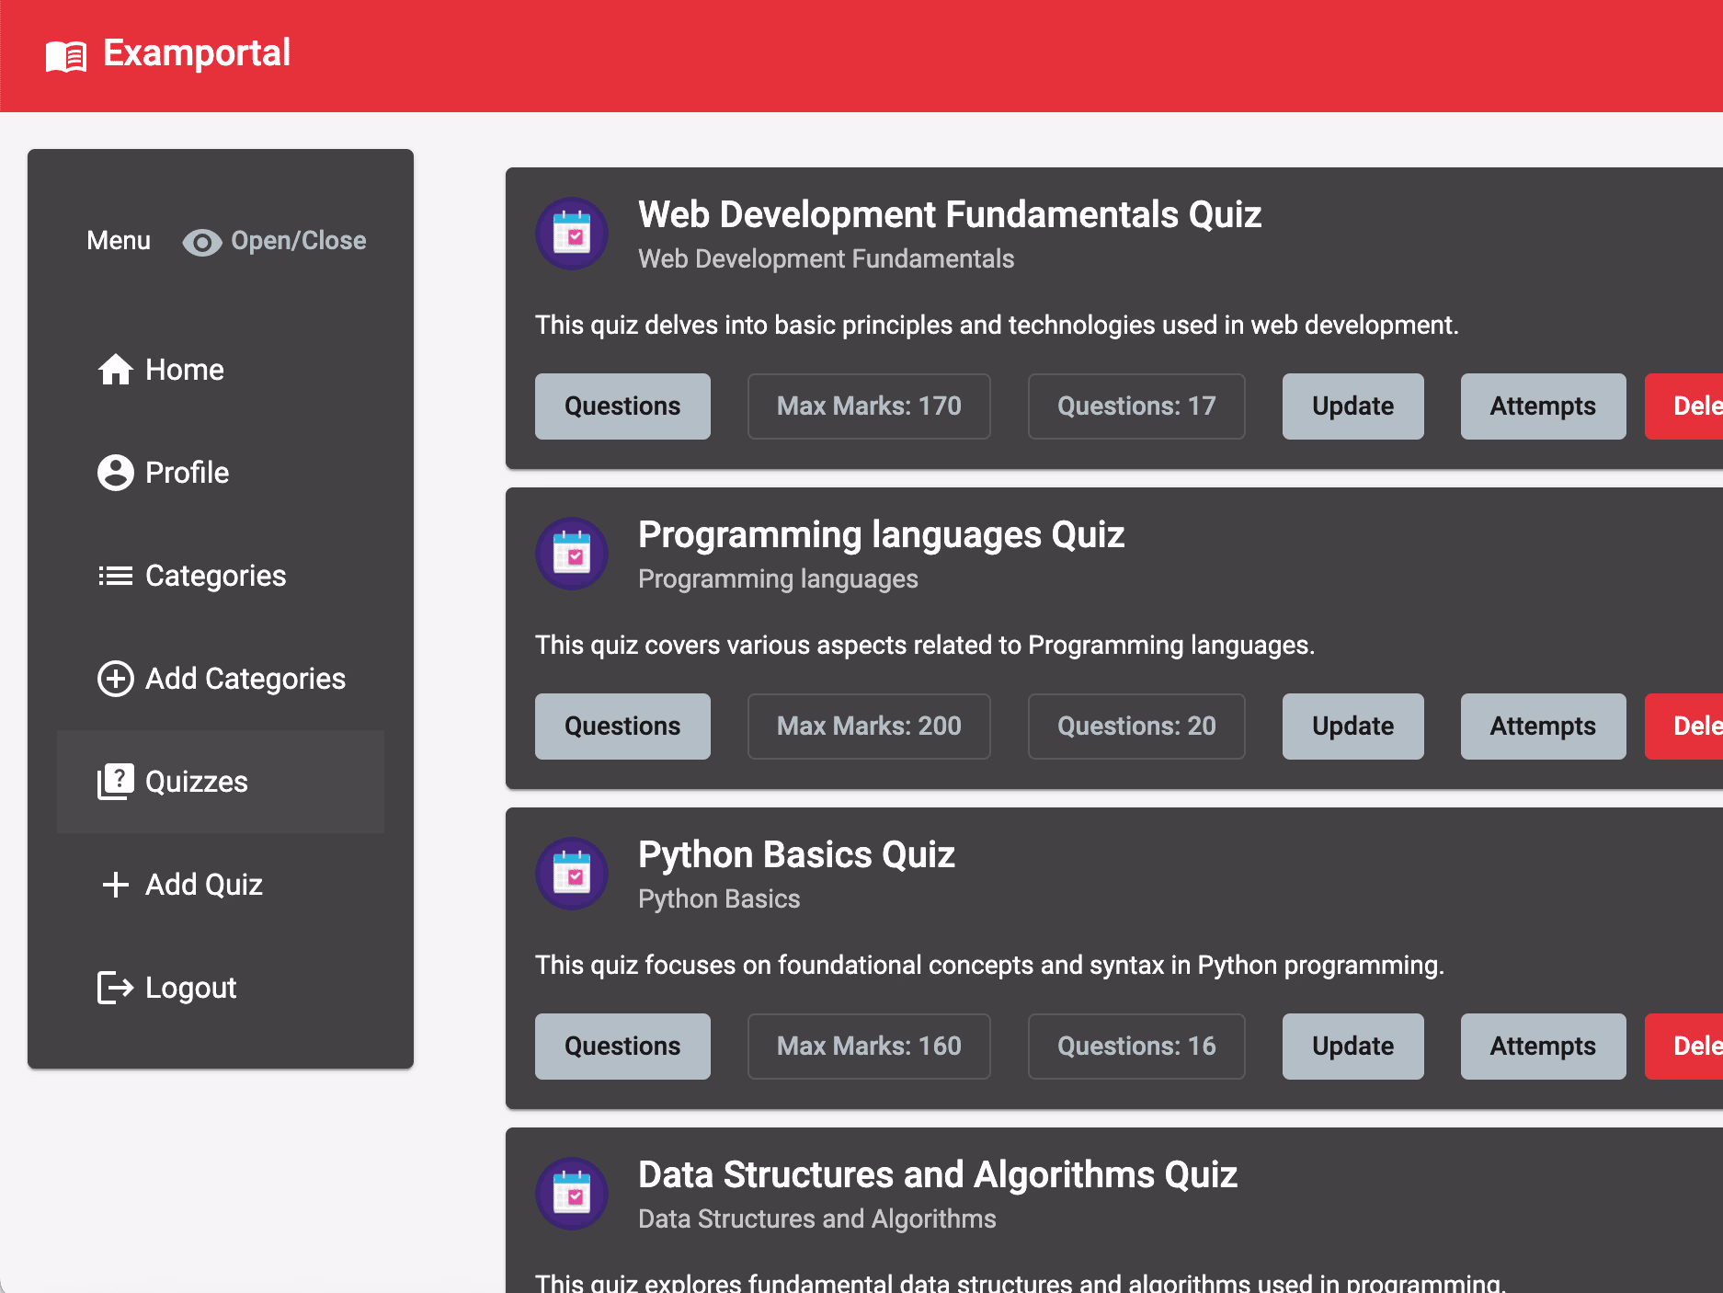Open the Profile menu item
Screen dimensions: 1723x1293
click(x=187, y=473)
